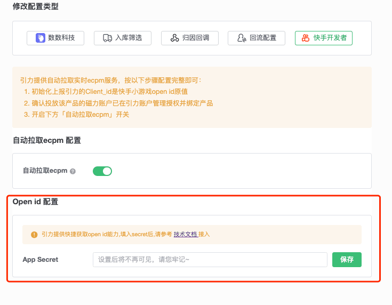Click the 自动拉取ecpm 配置 heading
392x305 pixels.
click(x=47, y=140)
